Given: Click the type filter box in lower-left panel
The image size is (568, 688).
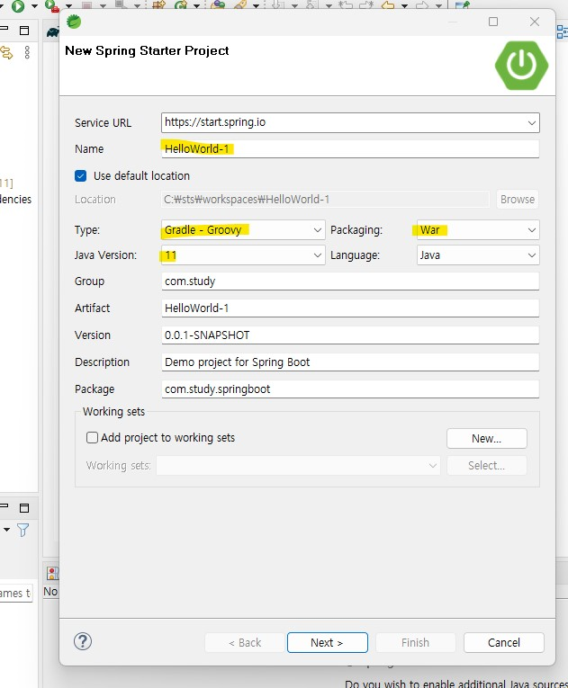Looking at the screenshot, I should [x=16, y=594].
